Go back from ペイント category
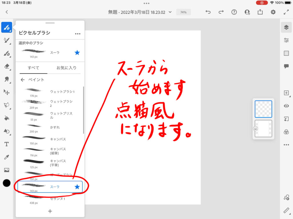This screenshot has height=219, width=293. (x=23, y=80)
